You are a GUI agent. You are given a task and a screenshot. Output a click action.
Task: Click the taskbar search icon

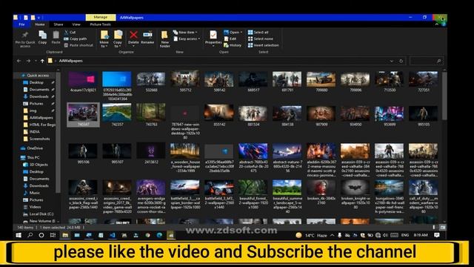(30, 235)
